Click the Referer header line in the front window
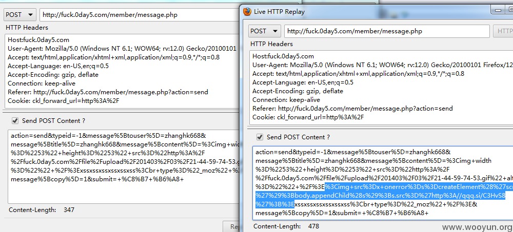513x232 pixels. pyautogui.click(x=352, y=109)
